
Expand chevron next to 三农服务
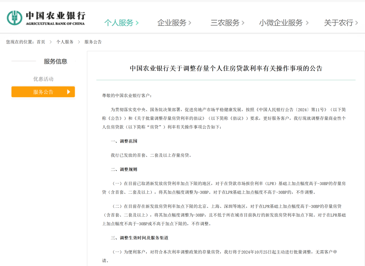243,23
